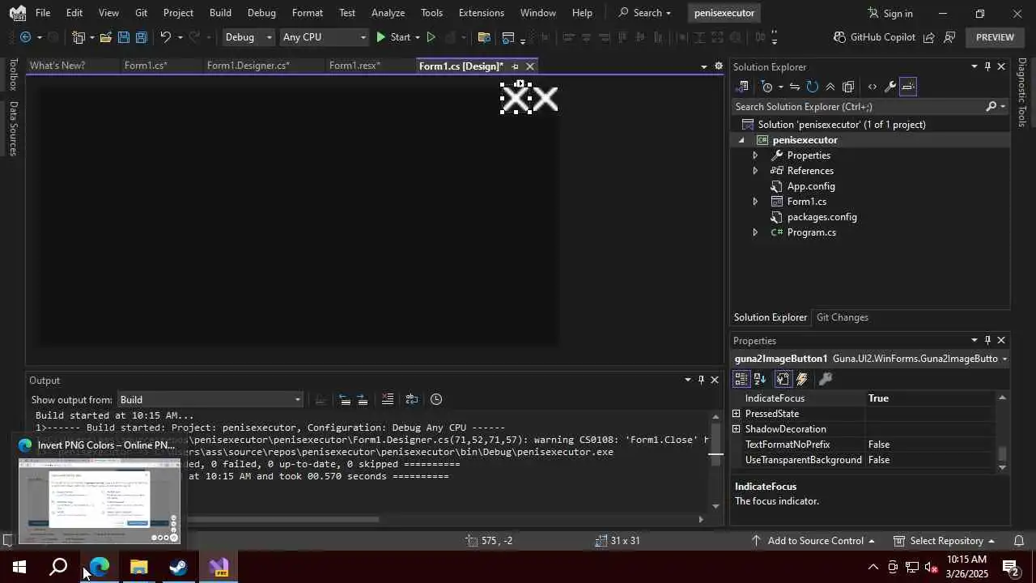Viewport: 1036px width, 583px height.
Task: Open the Format menu
Action: point(308,13)
